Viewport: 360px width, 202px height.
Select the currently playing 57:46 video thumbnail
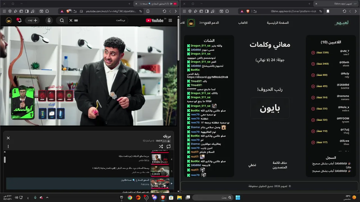pos(160,183)
